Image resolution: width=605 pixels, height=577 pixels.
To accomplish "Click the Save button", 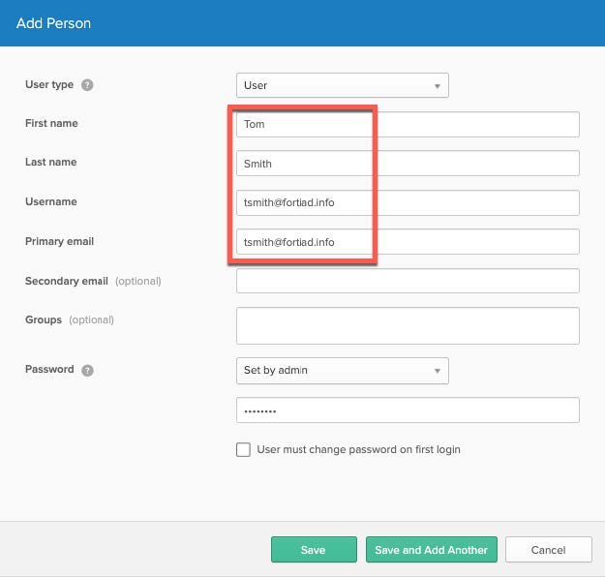I will pyautogui.click(x=313, y=550).
